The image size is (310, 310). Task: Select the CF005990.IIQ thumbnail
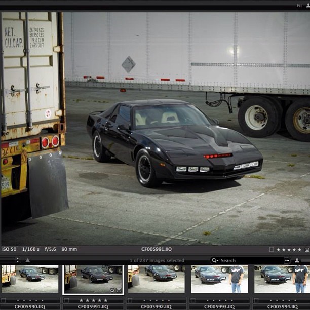[30, 279]
